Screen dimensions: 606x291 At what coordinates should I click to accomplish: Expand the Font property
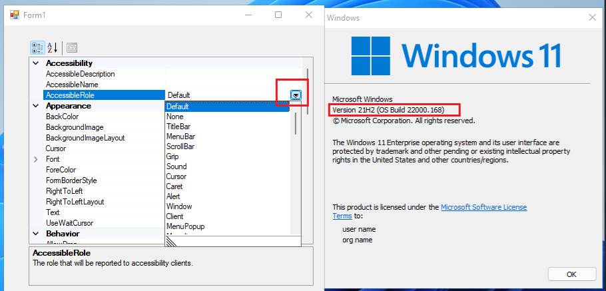(x=36, y=159)
